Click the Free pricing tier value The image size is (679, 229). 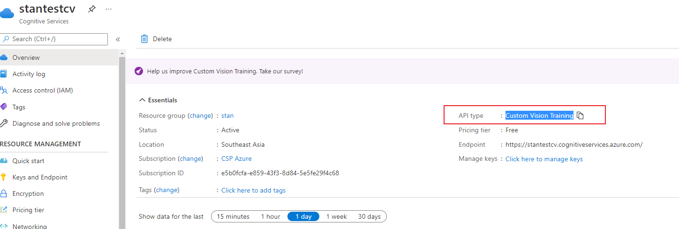(x=512, y=130)
